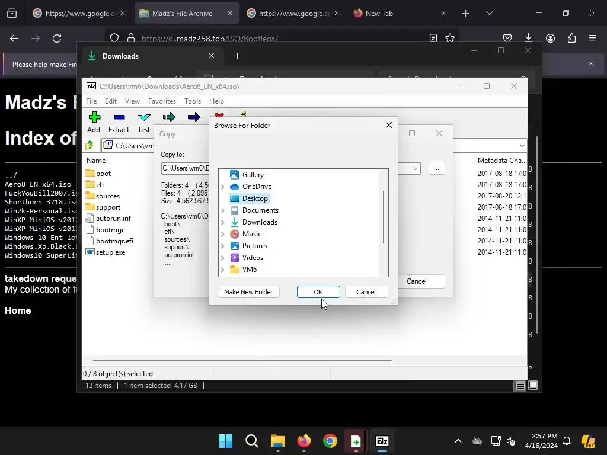The height and width of the screenshot is (455, 607).
Task: Select OneDrive in the folder tree
Action: pyautogui.click(x=257, y=187)
